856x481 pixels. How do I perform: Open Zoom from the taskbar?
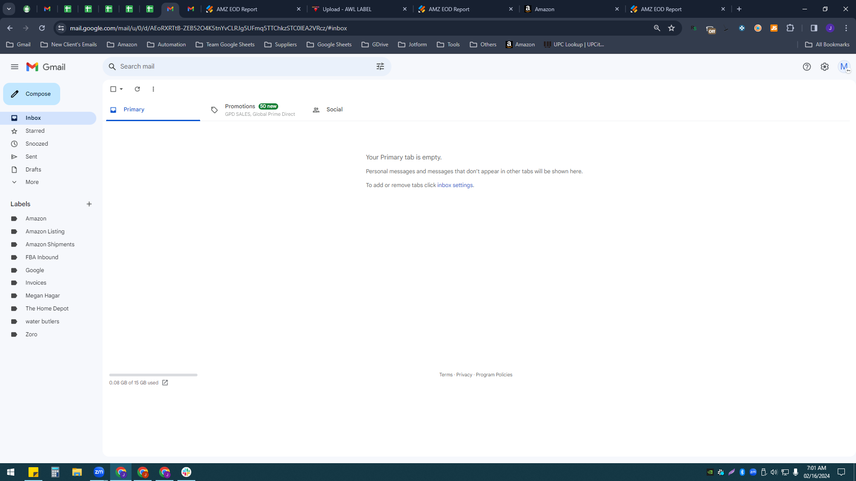pos(99,472)
